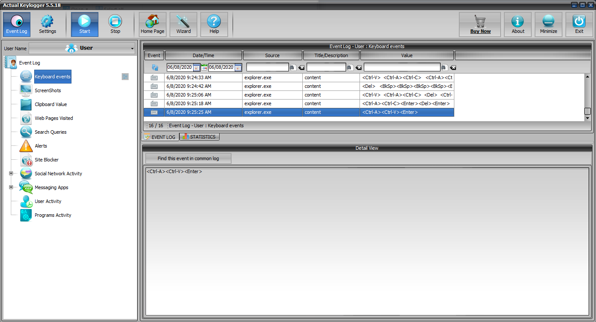The image size is (596, 322).
Task: Open User Activity category
Action: 48,201
